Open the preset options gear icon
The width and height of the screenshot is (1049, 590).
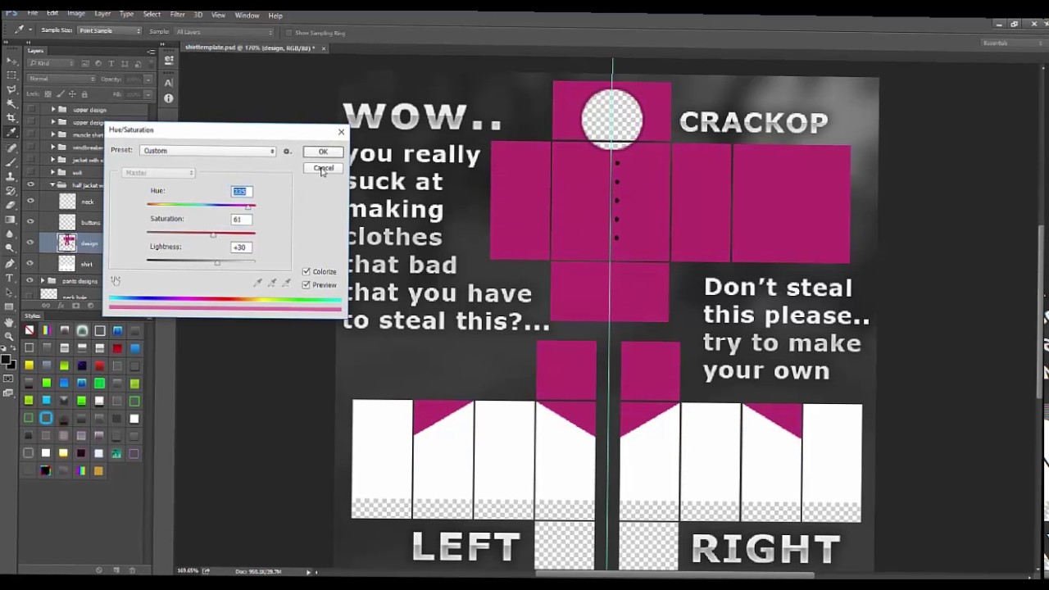click(x=287, y=151)
